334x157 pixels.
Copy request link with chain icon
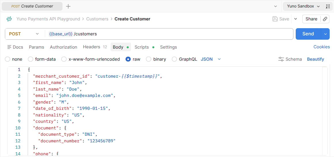[x=325, y=19]
